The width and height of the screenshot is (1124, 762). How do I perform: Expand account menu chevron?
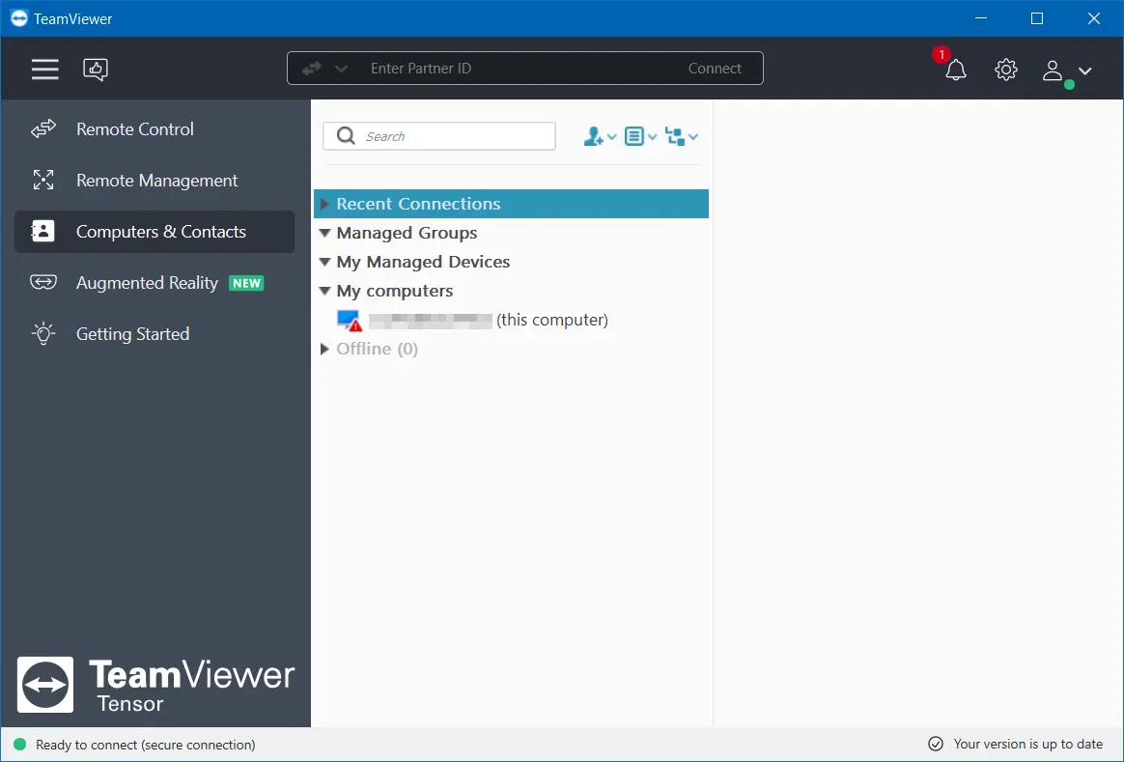1084,71
